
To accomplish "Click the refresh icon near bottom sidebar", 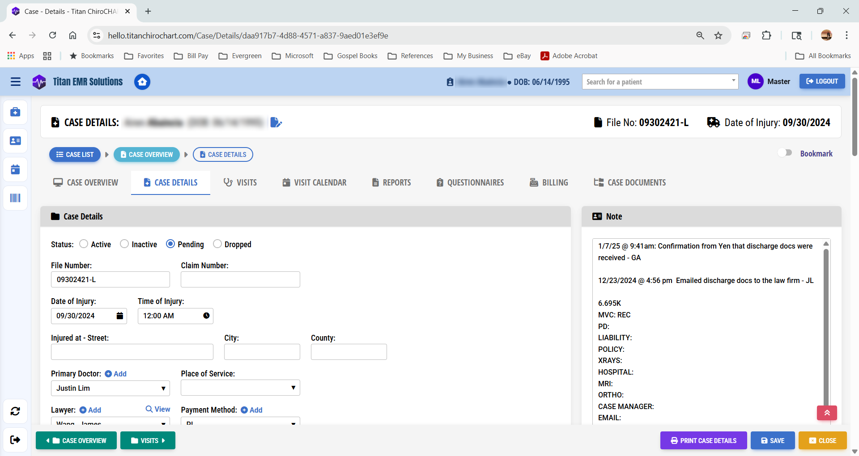I will pos(15,411).
